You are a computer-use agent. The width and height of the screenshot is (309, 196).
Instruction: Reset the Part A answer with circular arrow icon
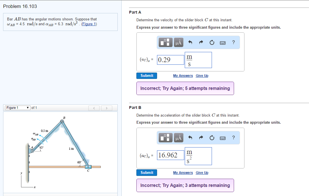212,42
